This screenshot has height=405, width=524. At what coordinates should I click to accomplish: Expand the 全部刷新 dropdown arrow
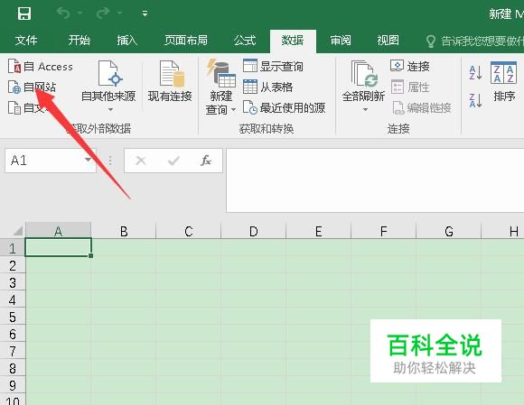point(365,109)
